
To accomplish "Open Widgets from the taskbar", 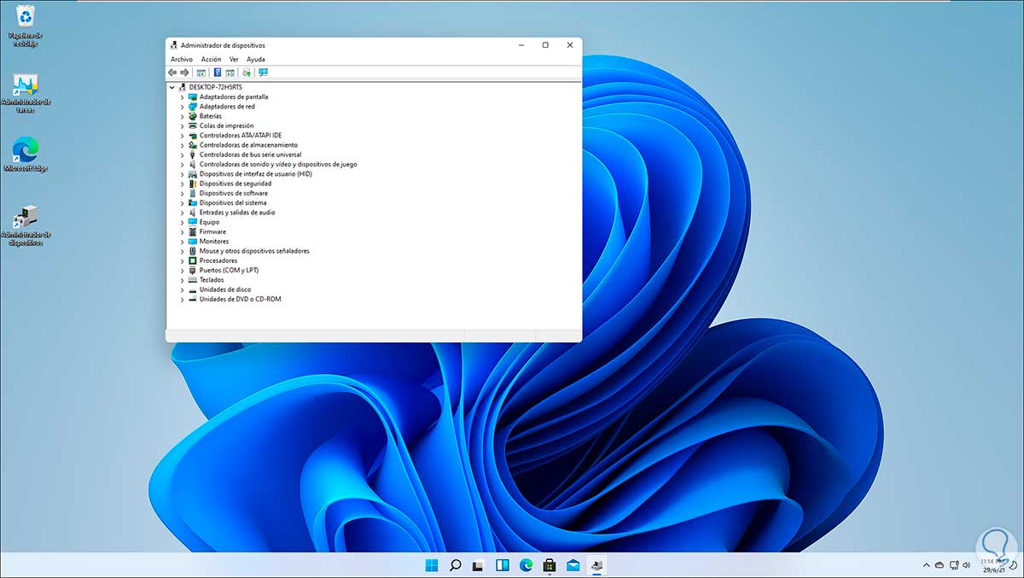I will 501,564.
